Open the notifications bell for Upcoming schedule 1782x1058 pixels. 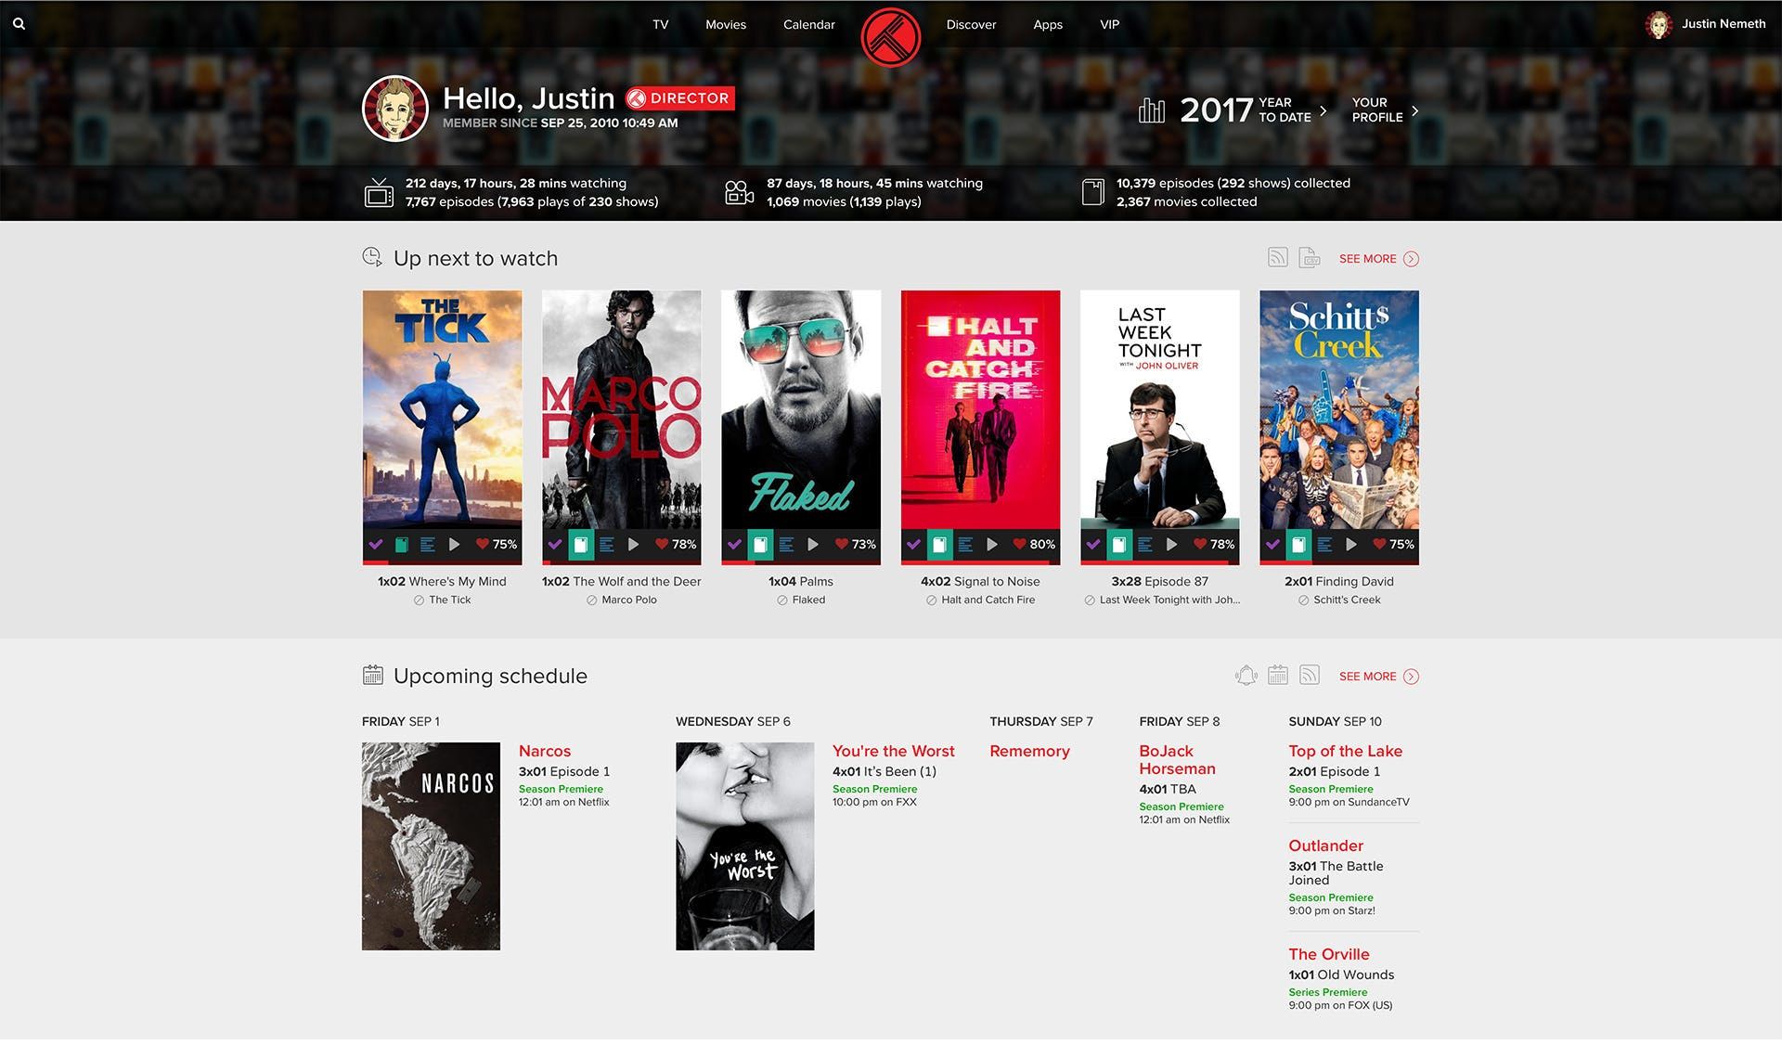[x=1246, y=676]
